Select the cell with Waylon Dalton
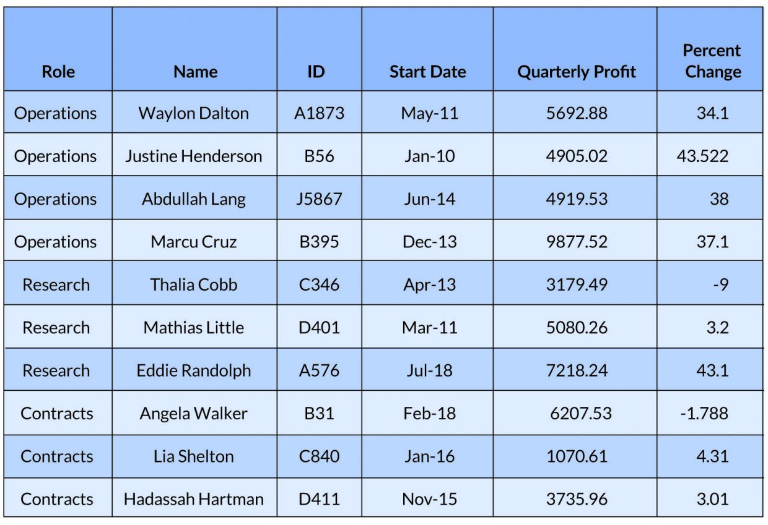 194,113
